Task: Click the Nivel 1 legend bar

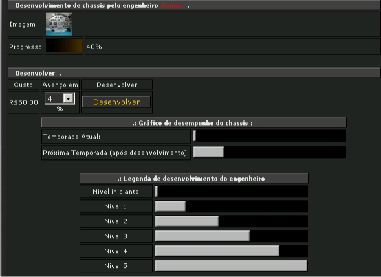Action: click(x=232, y=206)
